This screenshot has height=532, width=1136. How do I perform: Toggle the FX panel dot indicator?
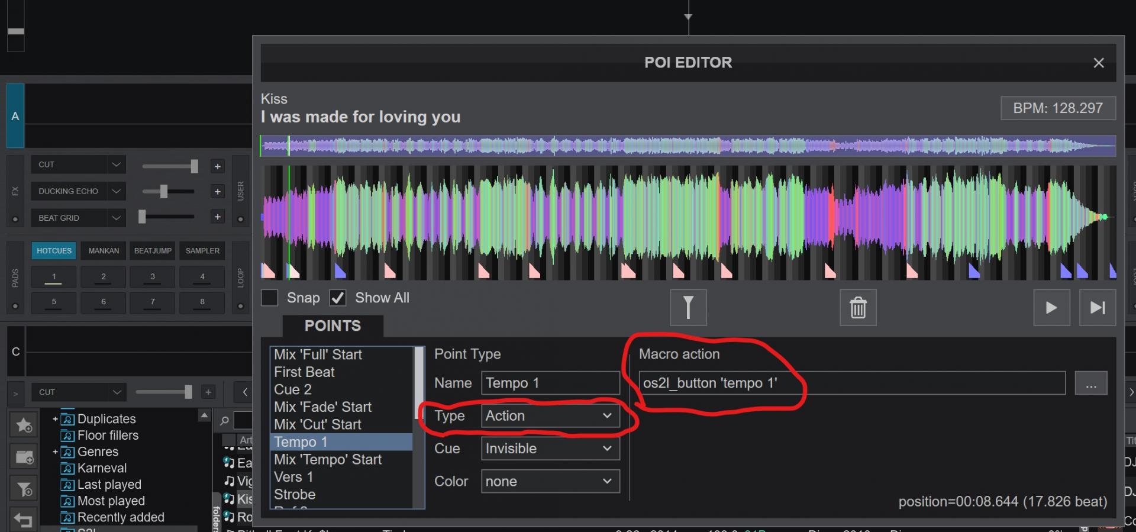[x=15, y=220]
